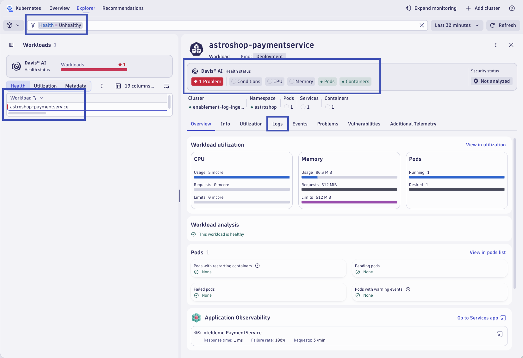This screenshot has height=358, width=523.
Task: Click the Davis AI icon in Workloads list
Action: (16, 66)
